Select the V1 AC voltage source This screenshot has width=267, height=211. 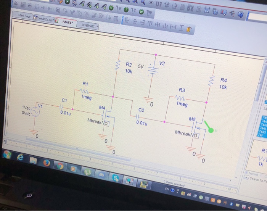[35, 112]
